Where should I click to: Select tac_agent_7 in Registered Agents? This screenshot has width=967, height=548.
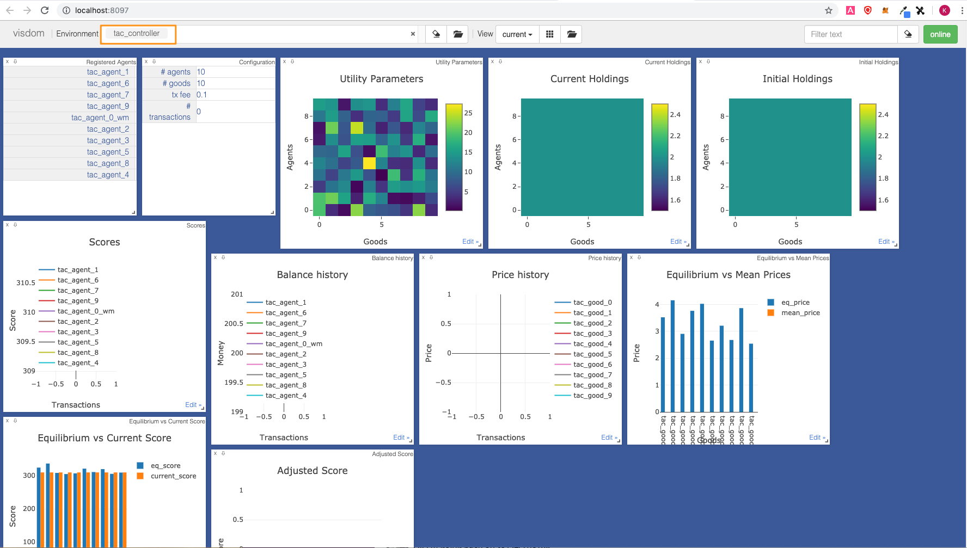[x=108, y=95]
